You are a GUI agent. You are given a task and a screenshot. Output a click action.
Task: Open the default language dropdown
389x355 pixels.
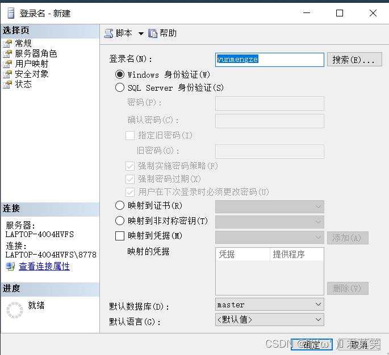click(270, 320)
